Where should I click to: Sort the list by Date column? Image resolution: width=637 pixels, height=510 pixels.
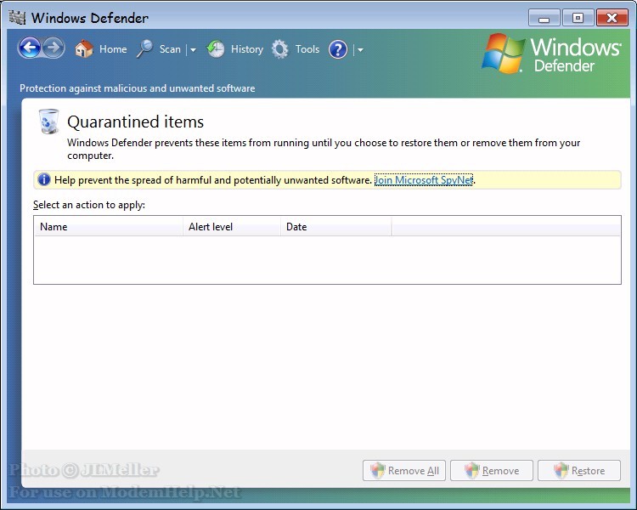(336, 227)
